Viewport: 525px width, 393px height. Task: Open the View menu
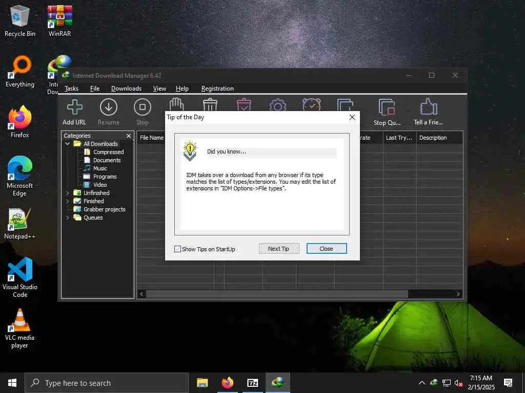click(159, 89)
